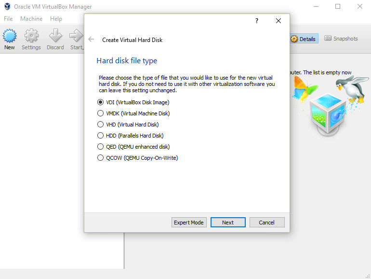Open the File menu

[x=8, y=19]
